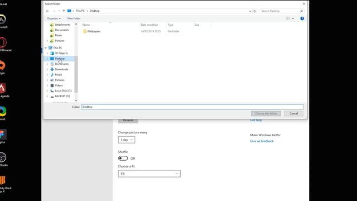Click Choose this folder button
Screen dimensions: 357x201
266,113
